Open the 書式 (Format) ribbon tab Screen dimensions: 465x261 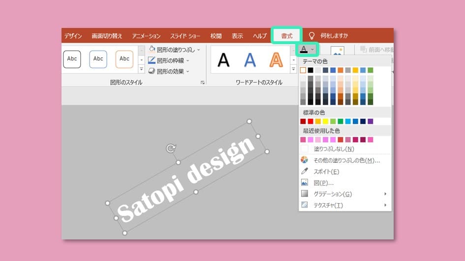pos(286,36)
